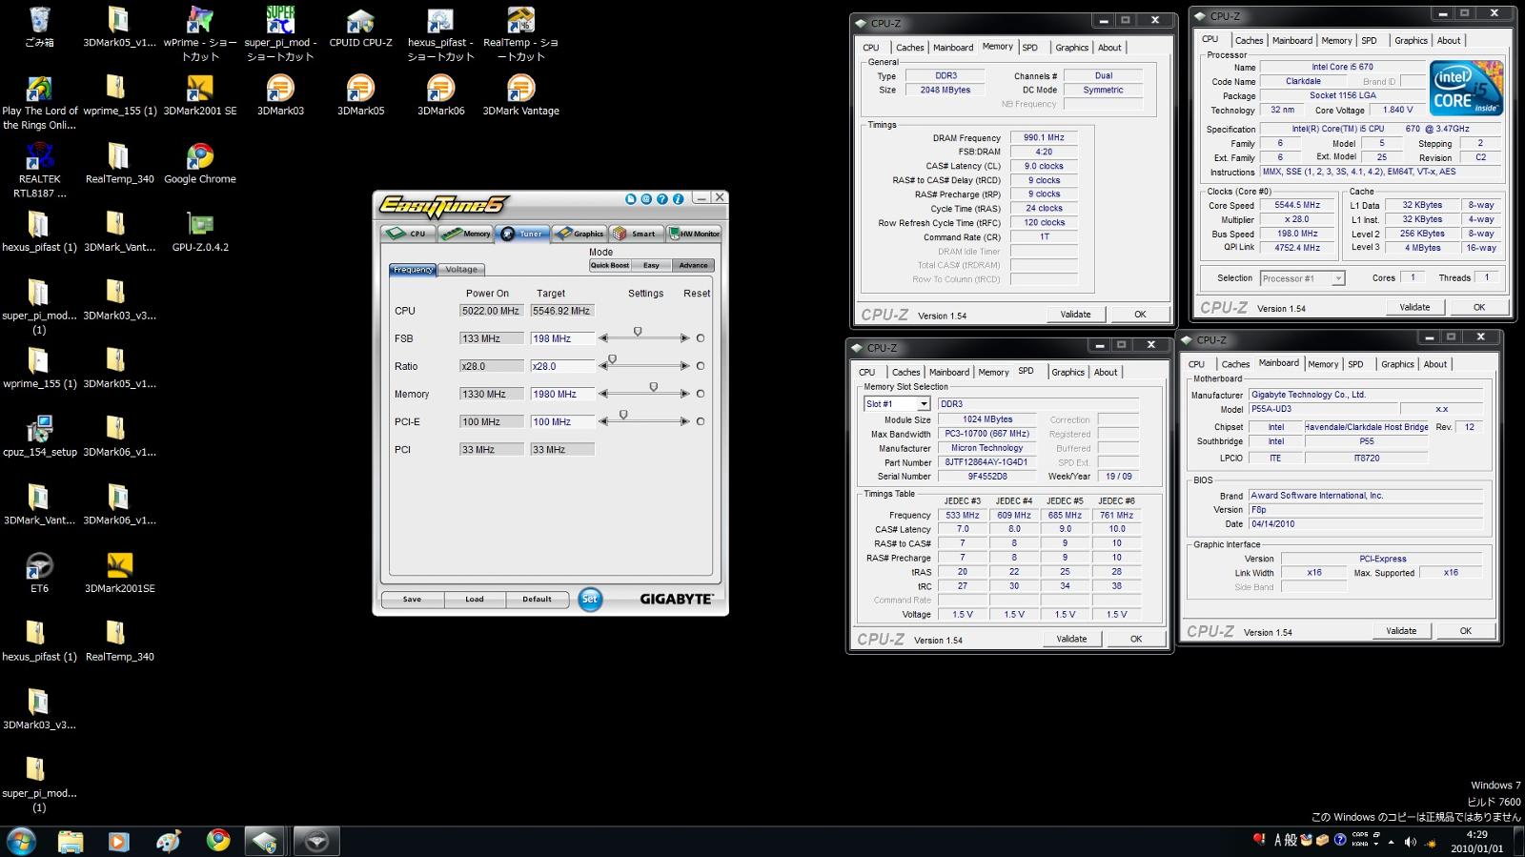The image size is (1525, 857).
Task: Switch to the Voltage sub-tab
Action: pyautogui.click(x=461, y=270)
